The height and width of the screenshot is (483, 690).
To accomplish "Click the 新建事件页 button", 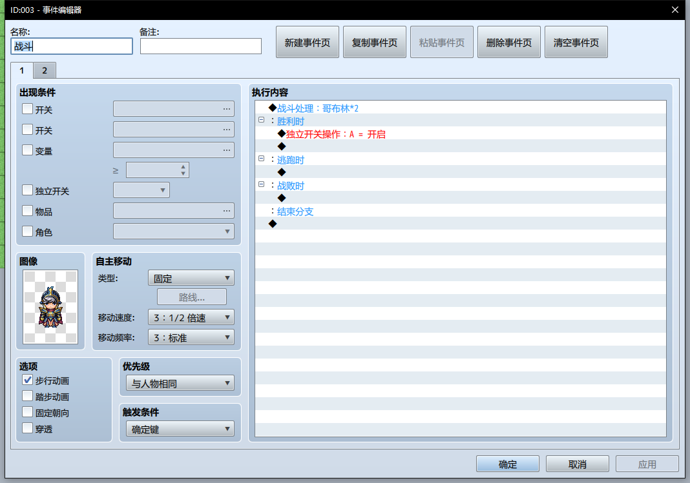I will click(x=307, y=42).
